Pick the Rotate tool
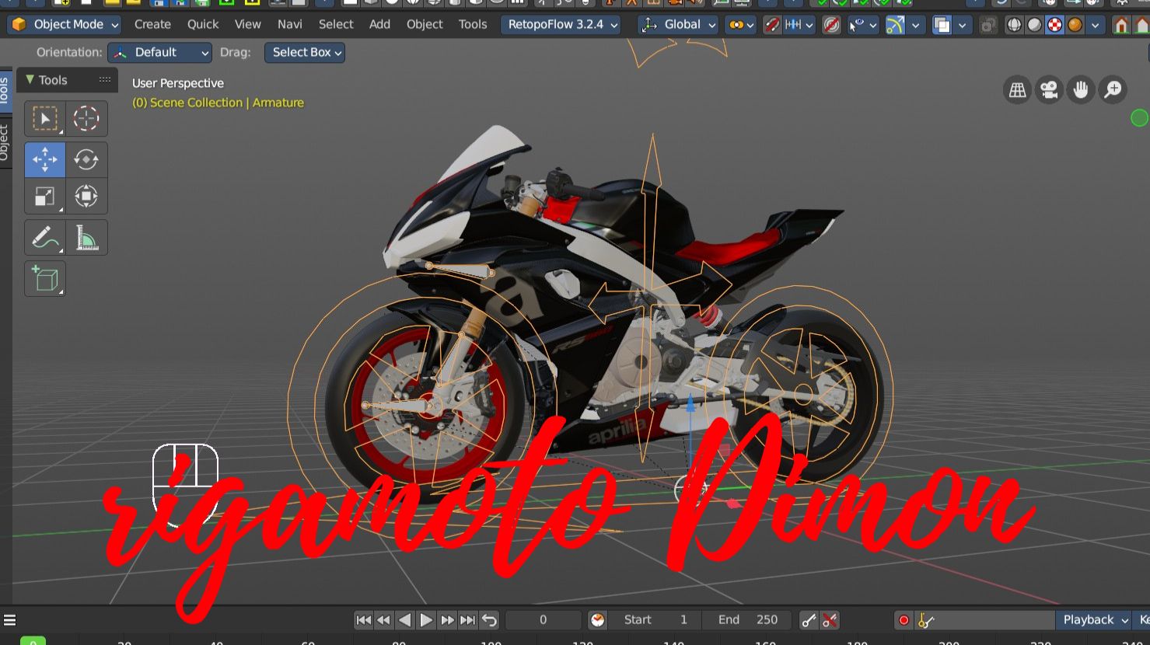This screenshot has width=1150, height=645. coord(86,159)
